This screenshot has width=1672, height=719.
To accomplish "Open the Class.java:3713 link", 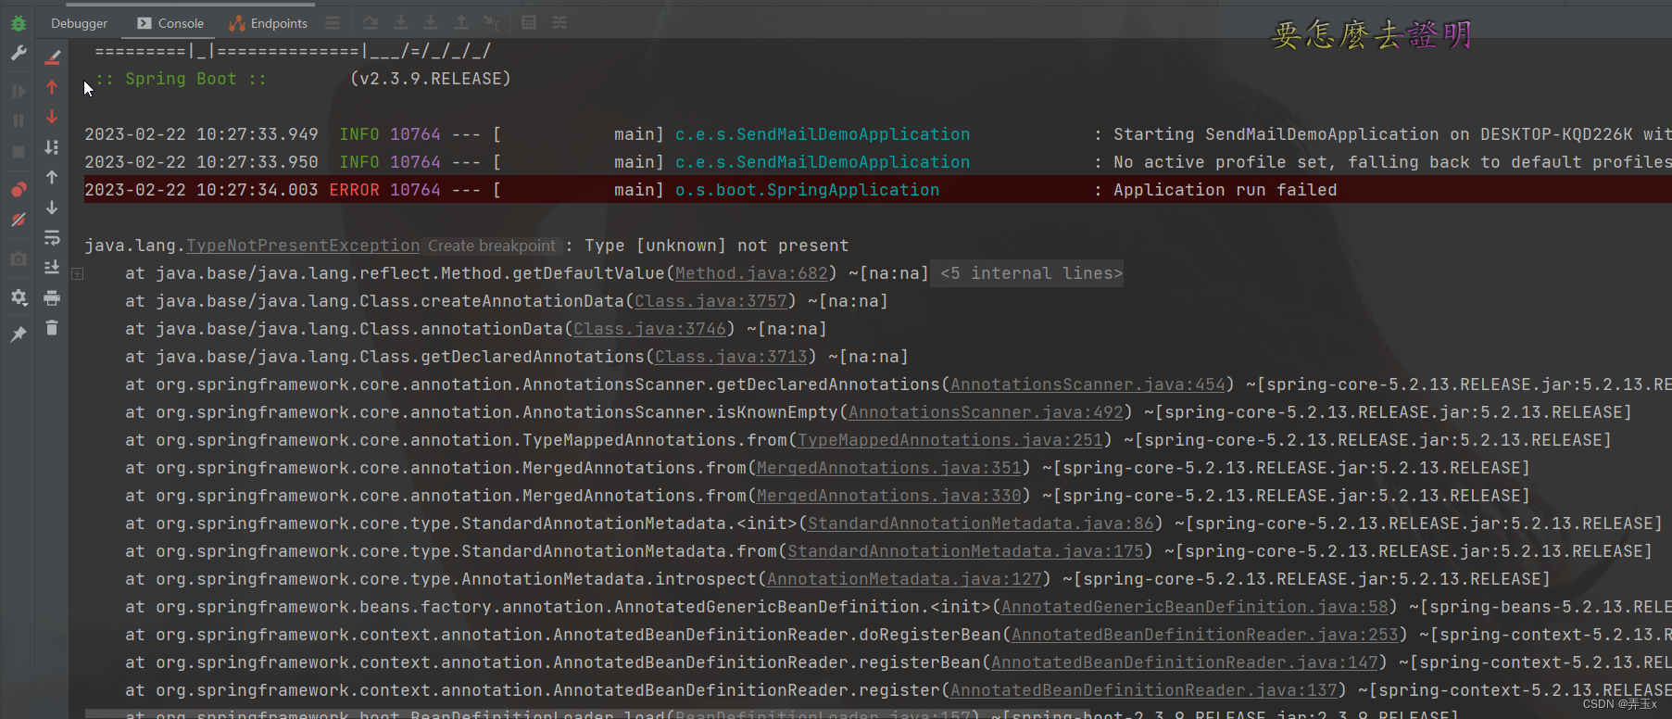I will (x=731, y=357).
